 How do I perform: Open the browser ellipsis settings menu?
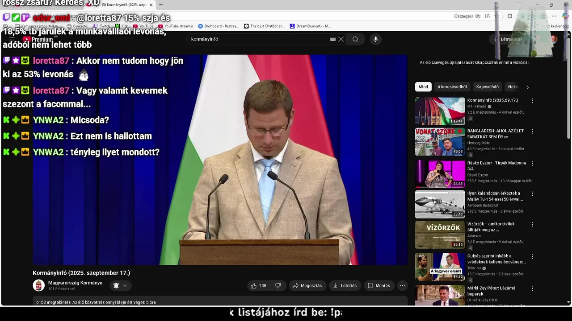pos(554,16)
